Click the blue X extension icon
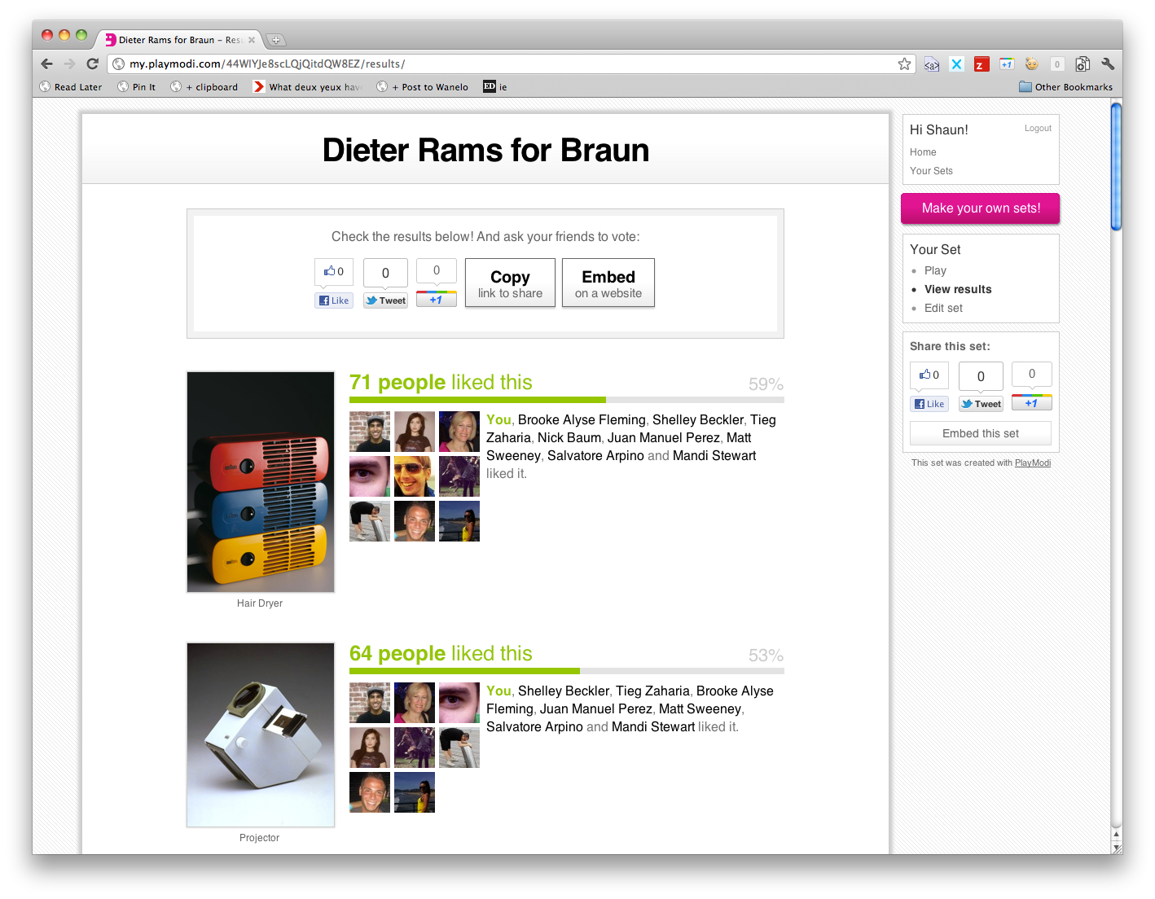This screenshot has width=1155, height=899. [957, 64]
